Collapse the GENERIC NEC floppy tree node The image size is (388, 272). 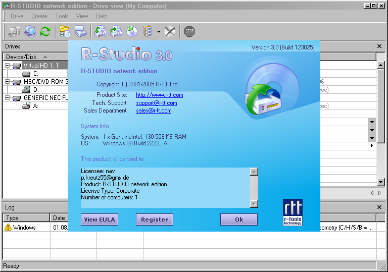tap(8, 98)
